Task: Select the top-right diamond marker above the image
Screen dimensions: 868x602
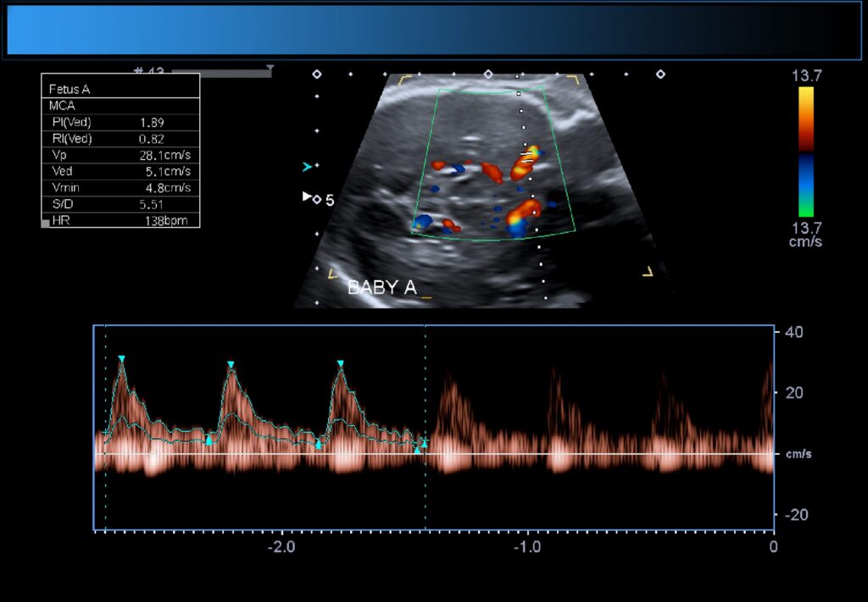Action: (660, 75)
